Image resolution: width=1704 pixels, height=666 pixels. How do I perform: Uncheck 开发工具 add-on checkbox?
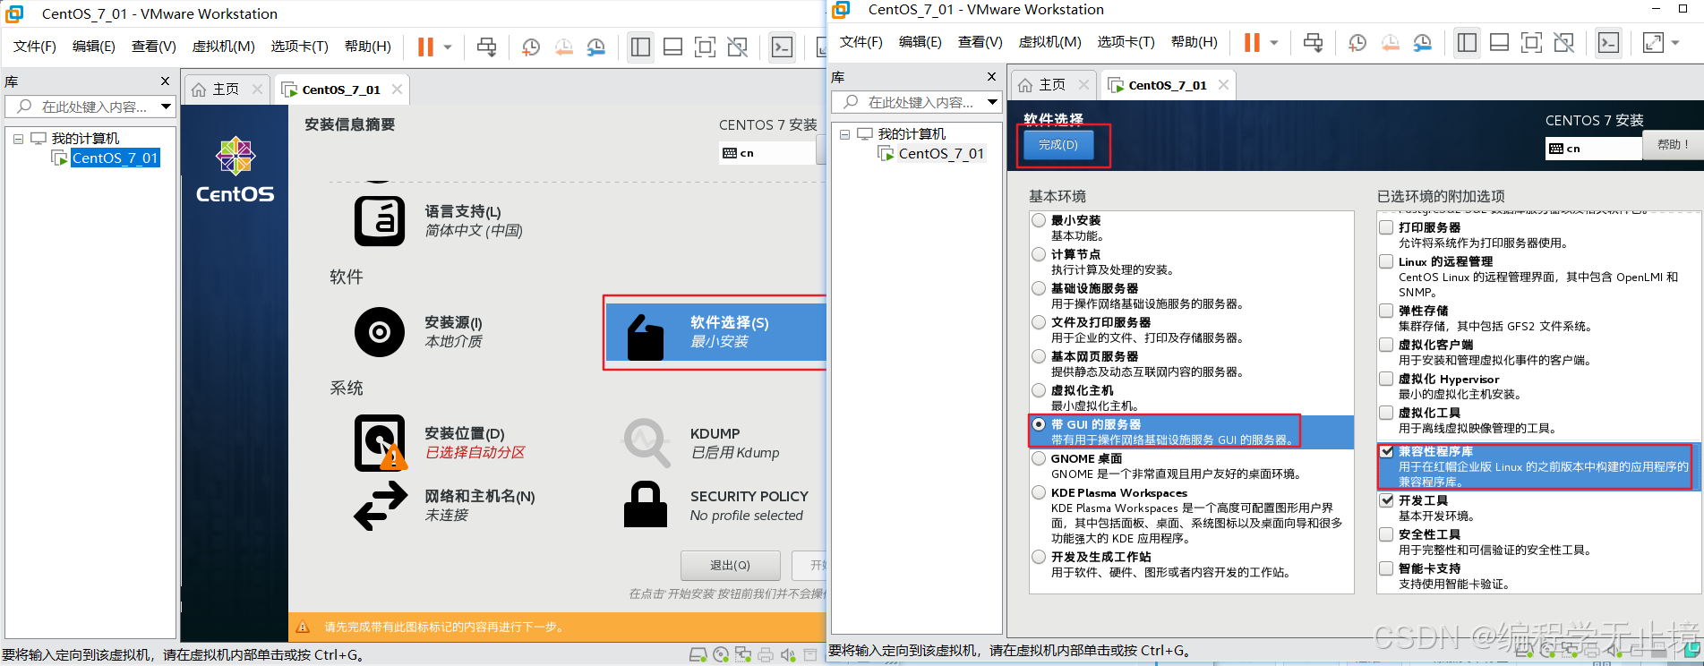tap(1386, 500)
